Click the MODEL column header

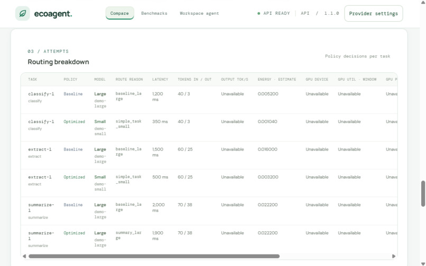(100, 79)
